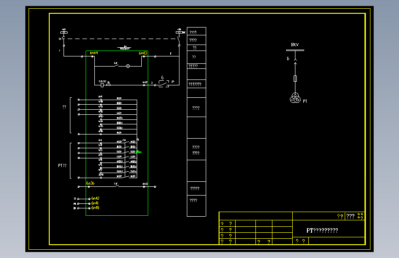Select the fuse symbol above the transformer
The width and height of the screenshot is (399, 258).
pos(295,79)
